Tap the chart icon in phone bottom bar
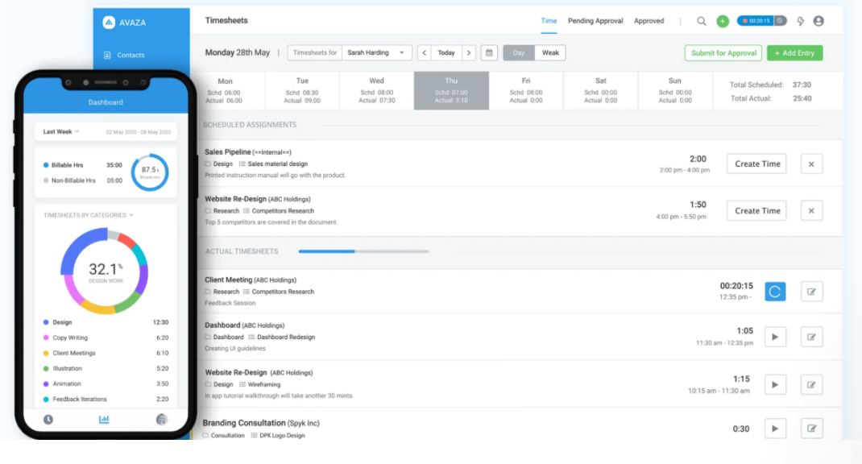The width and height of the screenshot is (862, 464). 104,420
